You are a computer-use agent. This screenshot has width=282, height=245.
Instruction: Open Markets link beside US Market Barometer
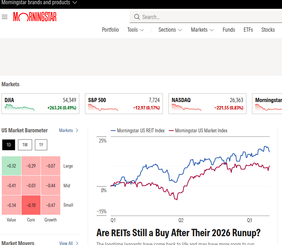click(69, 130)
